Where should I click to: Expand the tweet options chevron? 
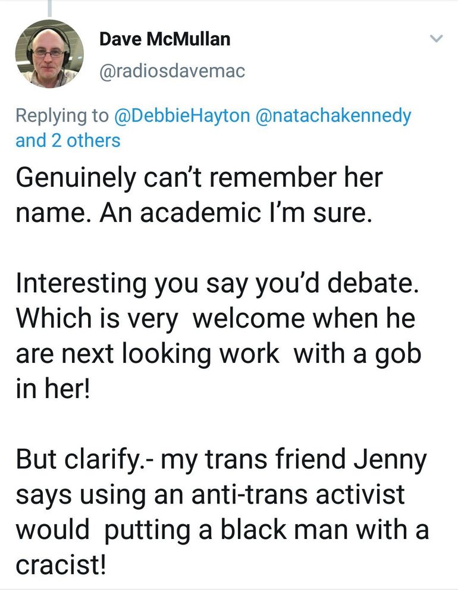(x=437, y=39)
